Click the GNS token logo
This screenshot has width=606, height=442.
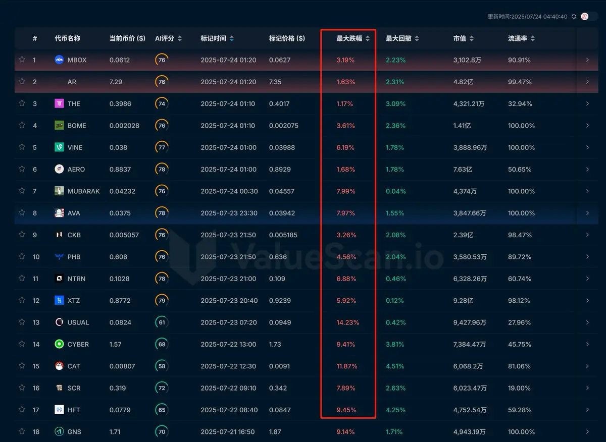(59, 431)
